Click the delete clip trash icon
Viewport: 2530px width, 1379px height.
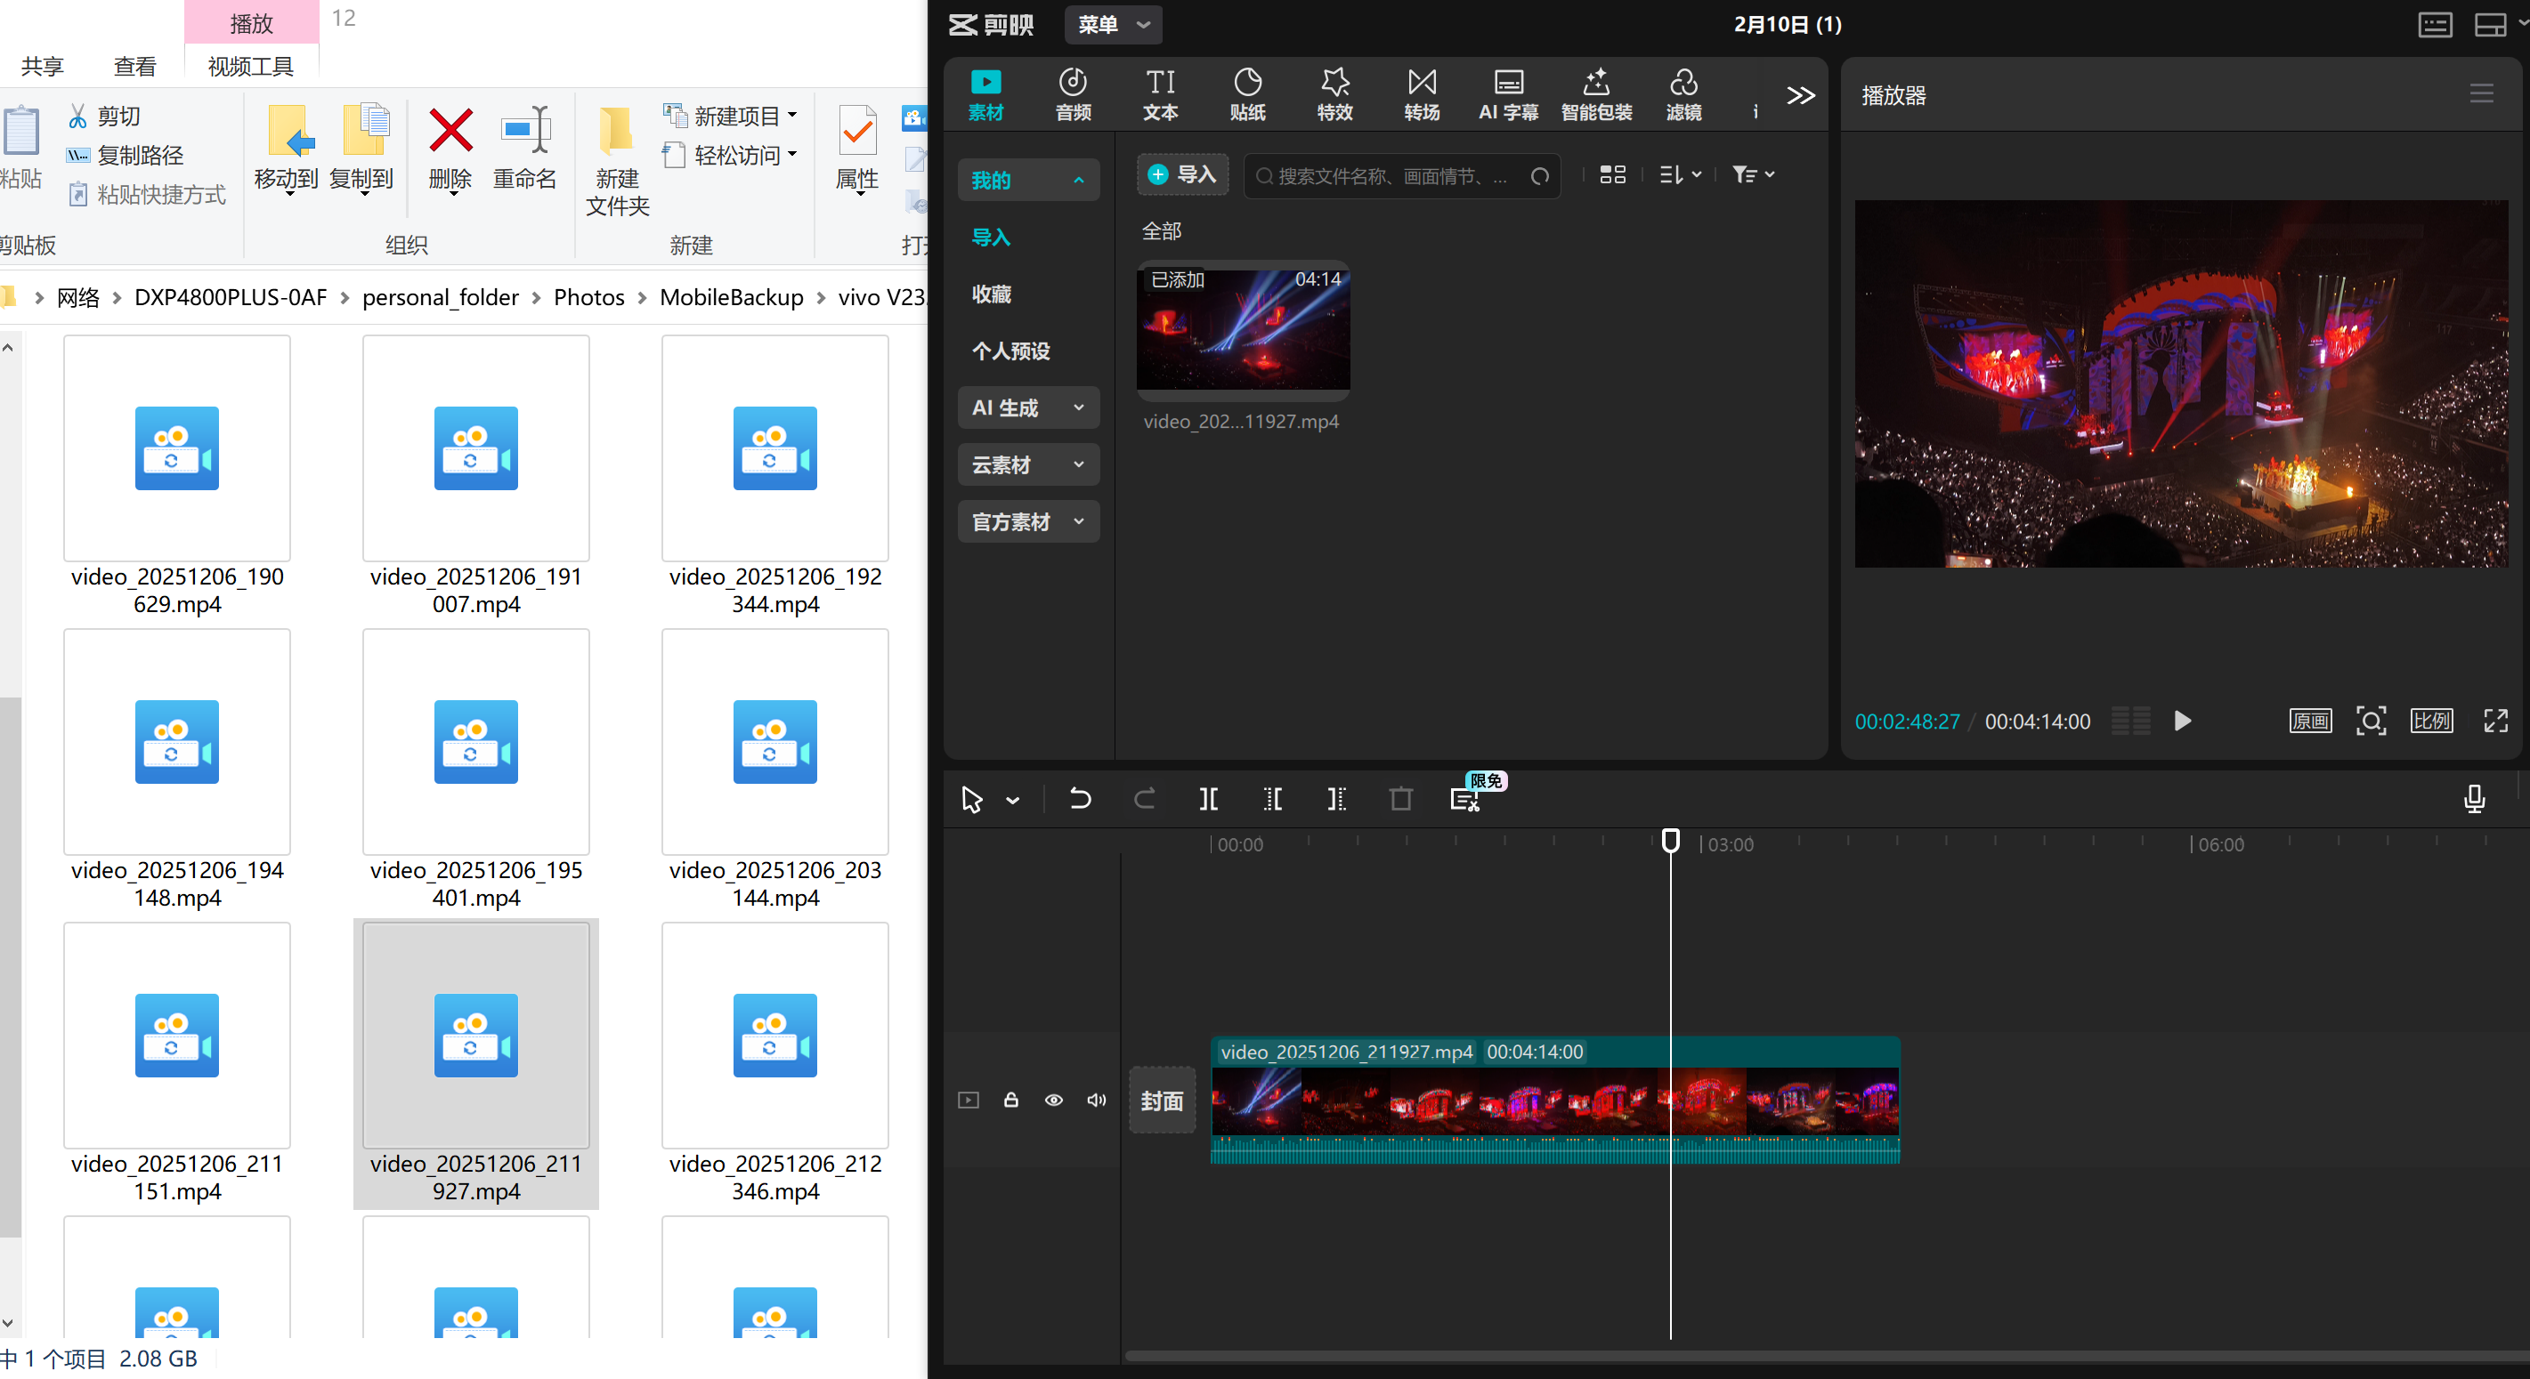tap(1400, 799)
